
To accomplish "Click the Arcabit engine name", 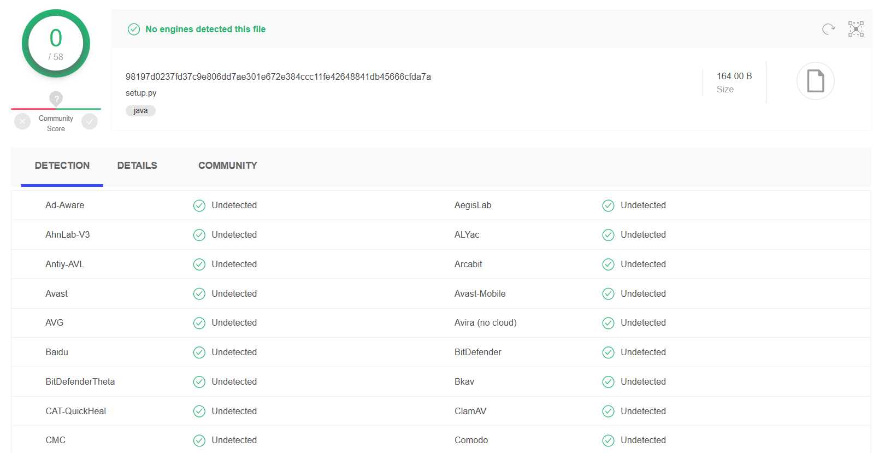I will [x=468, y=264].
